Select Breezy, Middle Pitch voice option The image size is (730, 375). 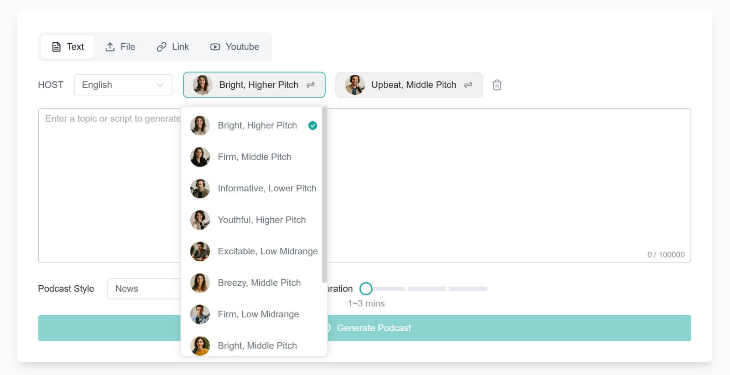click(x=259, y=283)
